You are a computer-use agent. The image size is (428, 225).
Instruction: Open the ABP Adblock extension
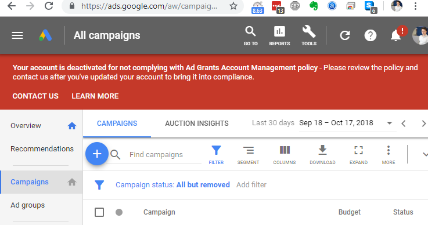(295, 6)
